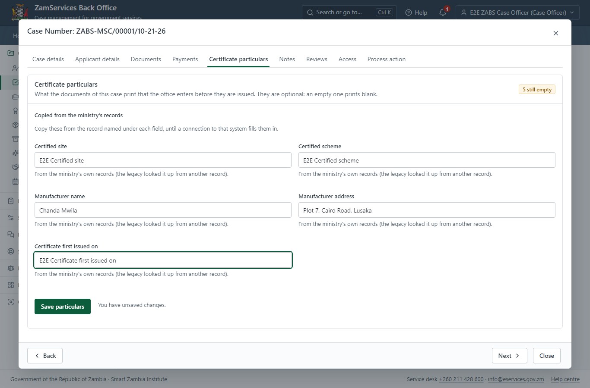This screenshot has height=388, width=590.
Task: View the Access tab
Action: (x=347, y=59)
